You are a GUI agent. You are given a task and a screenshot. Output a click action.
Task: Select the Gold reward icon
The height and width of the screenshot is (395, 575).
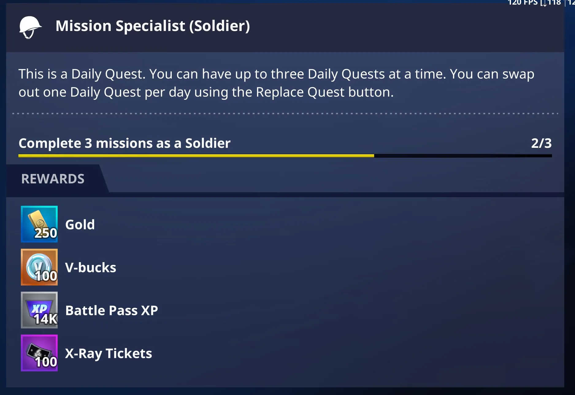coord(39,224)
